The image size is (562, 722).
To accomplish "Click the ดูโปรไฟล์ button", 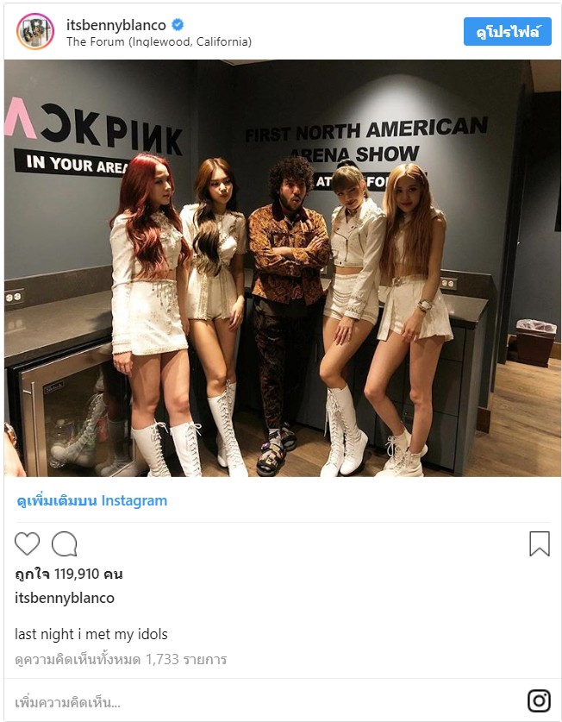I will tap(507, 32).
